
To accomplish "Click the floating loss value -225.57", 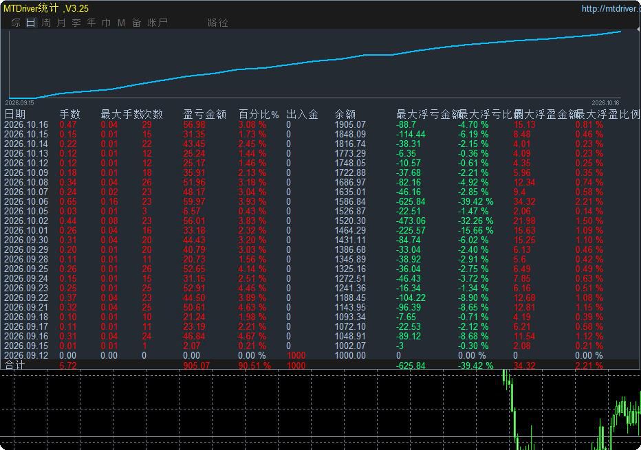I will 411,231.
